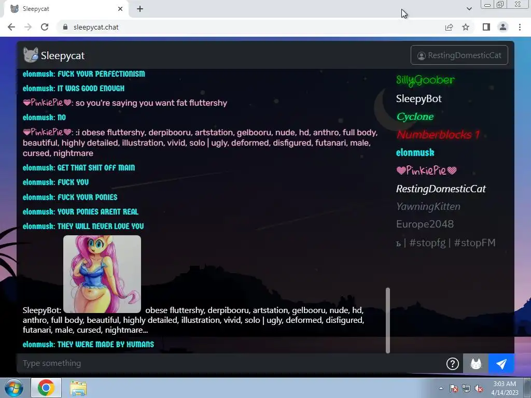
Task: Select Europe2048 in the user list
Action: pos(425,224)
